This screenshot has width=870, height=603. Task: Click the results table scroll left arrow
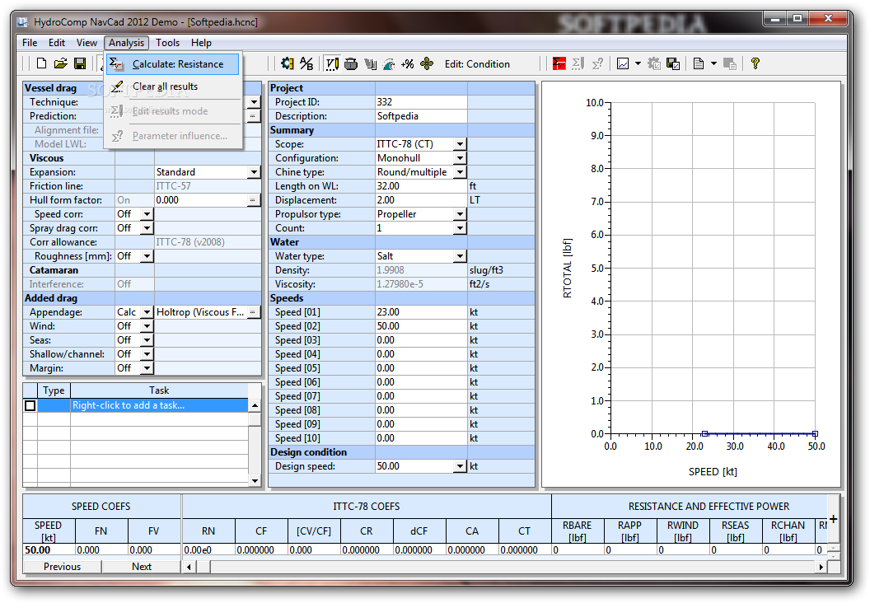pyautogui.click(x=189, y=567)
